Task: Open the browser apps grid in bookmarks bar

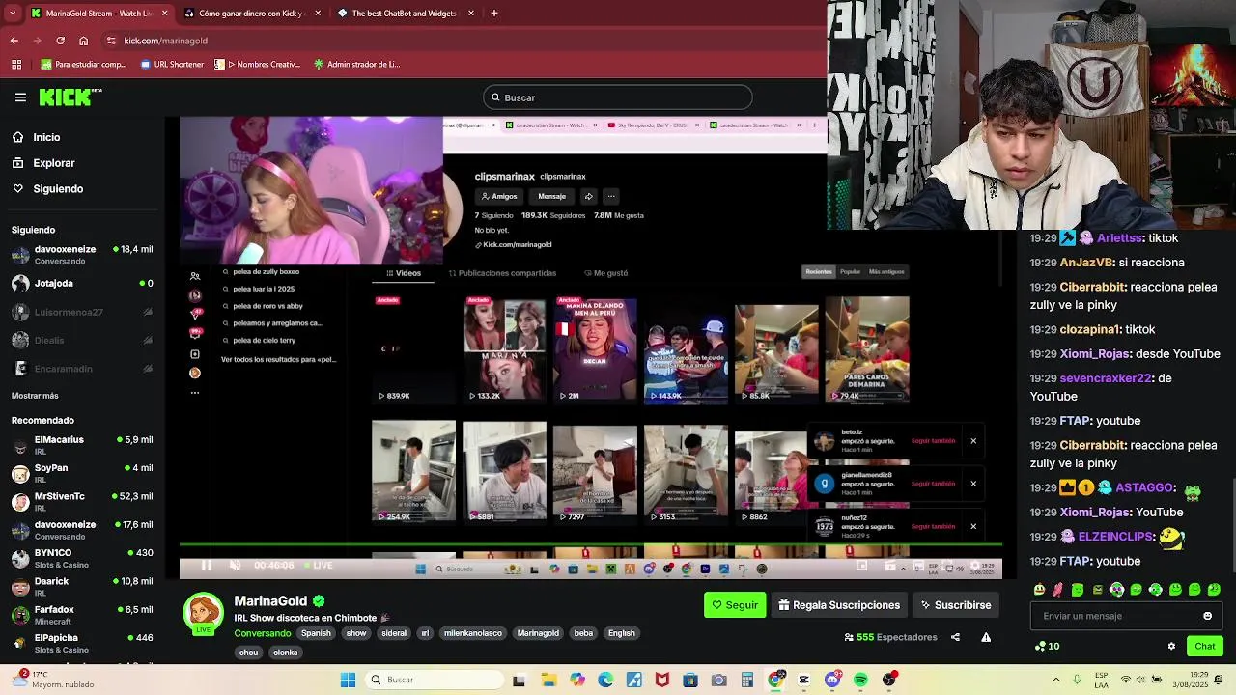Action: click(x=16, y=65)
